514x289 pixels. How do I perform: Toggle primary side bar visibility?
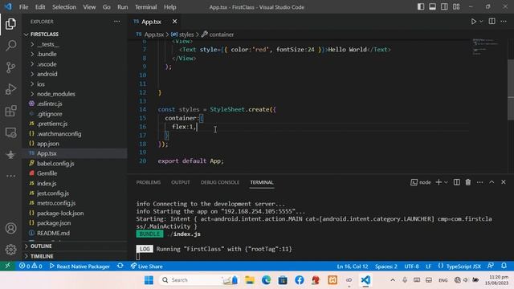[x=421, y=7]
